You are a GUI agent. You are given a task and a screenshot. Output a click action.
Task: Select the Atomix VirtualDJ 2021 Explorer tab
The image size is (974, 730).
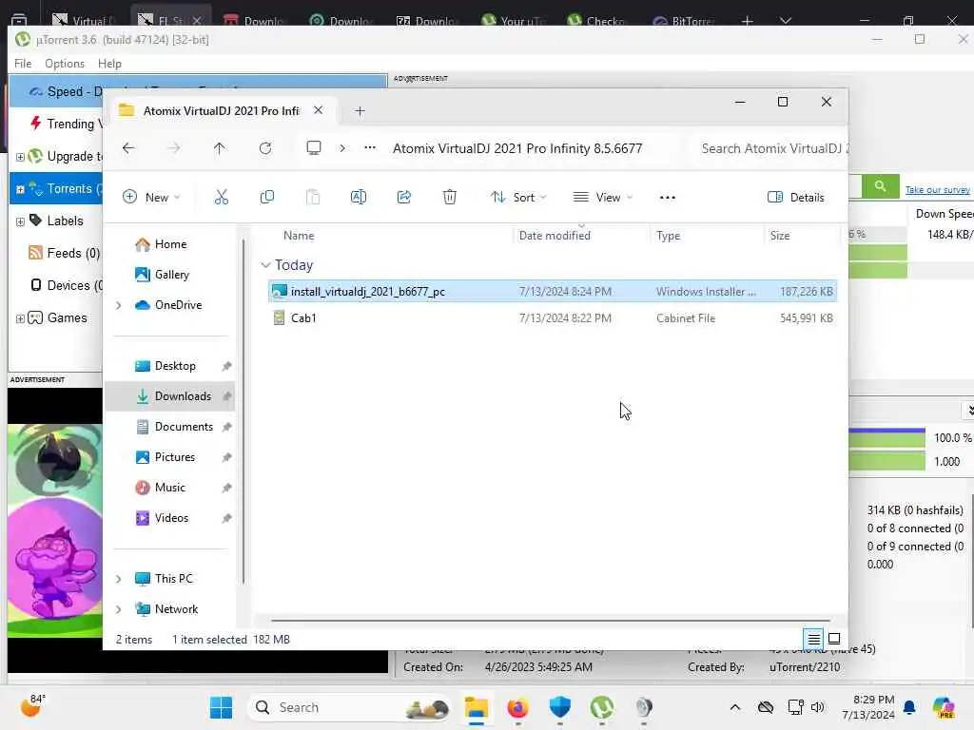tap(221, 110)
